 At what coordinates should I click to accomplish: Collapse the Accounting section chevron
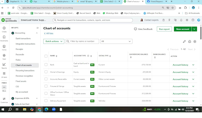(37, 33)
